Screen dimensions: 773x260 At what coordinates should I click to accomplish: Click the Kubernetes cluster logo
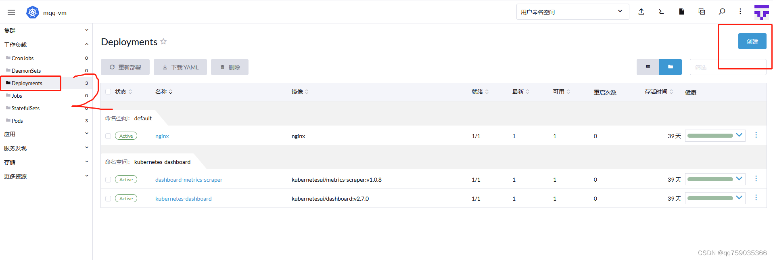tap(33, 13)
